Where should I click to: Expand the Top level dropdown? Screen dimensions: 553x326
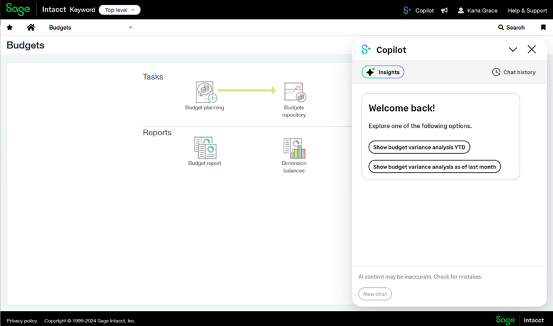(x=119, y=10)
